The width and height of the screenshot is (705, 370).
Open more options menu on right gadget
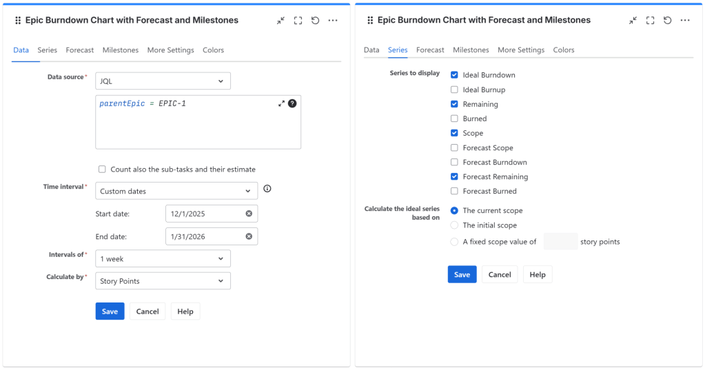click(x=684, y=21)
